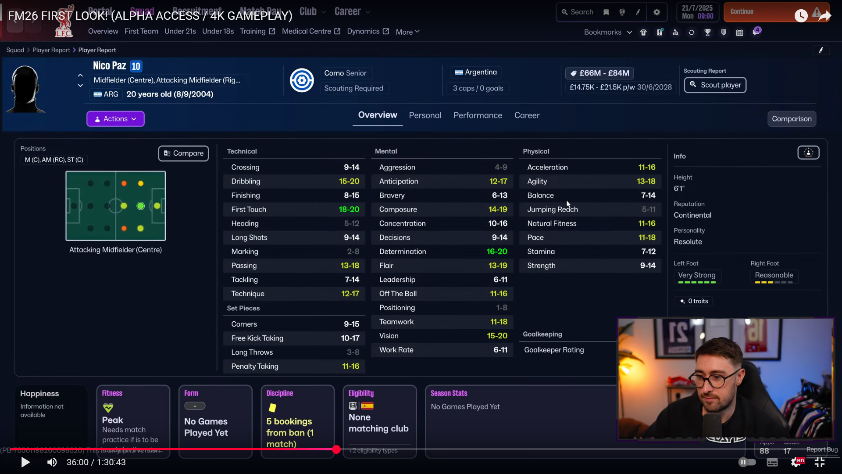Click the globe world icon in top toolbar

pyautogui.click(x=622, y=12)
